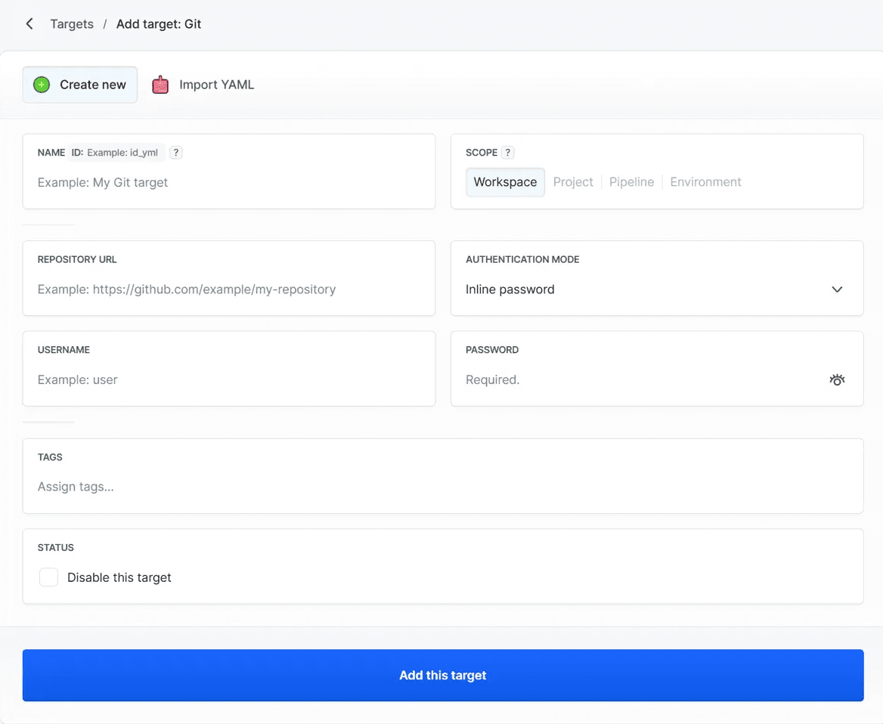Click the help icon next to ID field
The height and width of the screenshot is (724, 883).
coord(175,153)
